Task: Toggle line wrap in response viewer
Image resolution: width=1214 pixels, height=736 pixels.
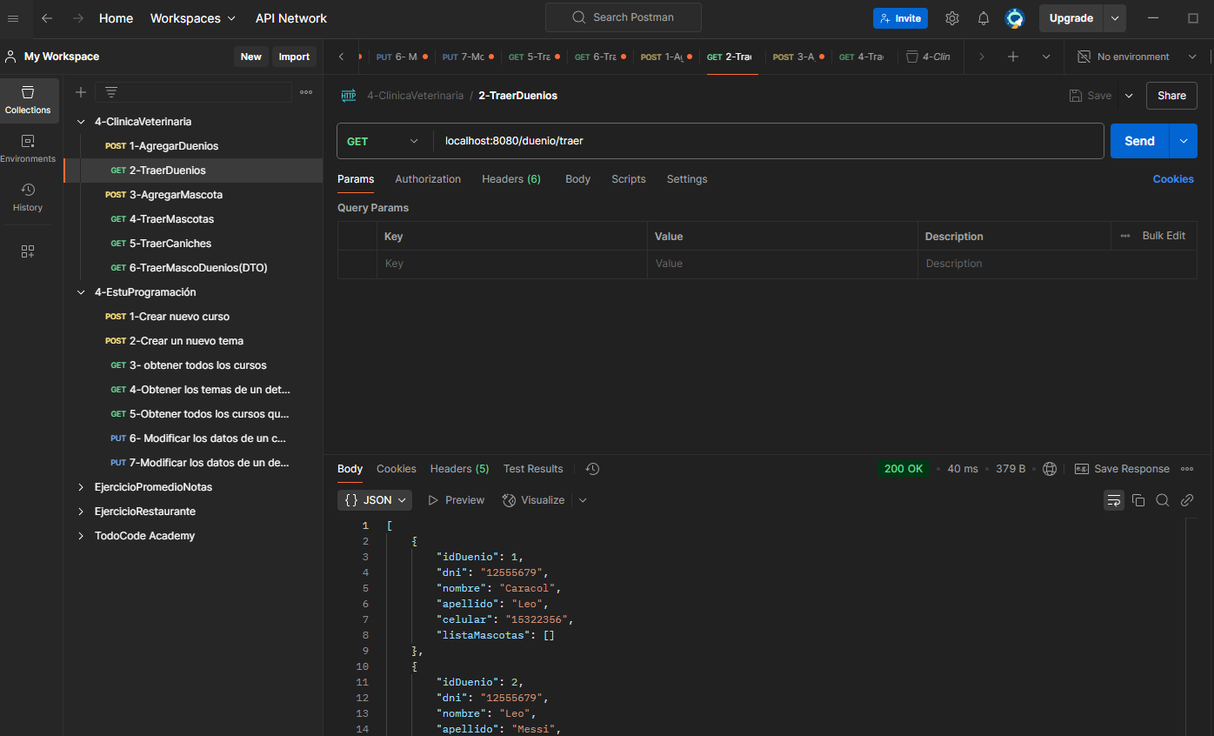Action: pos(1113,500)
